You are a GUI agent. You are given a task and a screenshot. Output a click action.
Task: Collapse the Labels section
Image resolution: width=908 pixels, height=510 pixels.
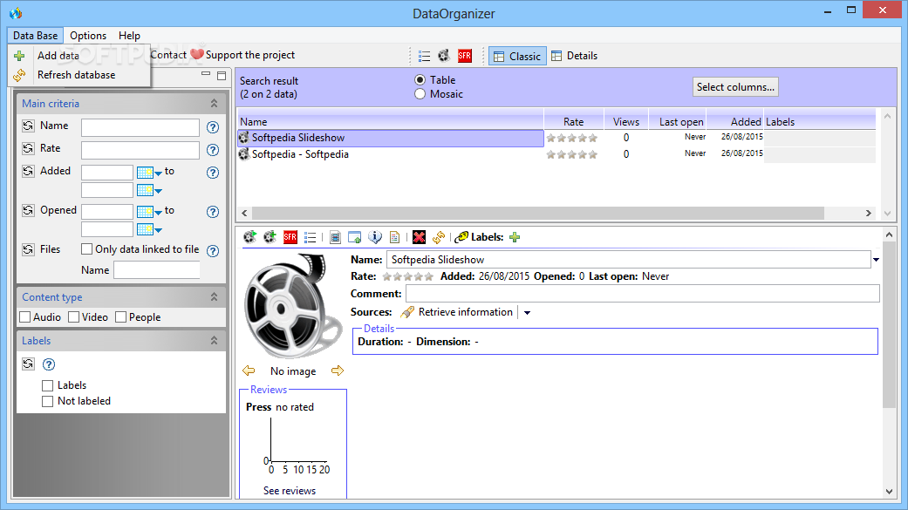(214, 341)
